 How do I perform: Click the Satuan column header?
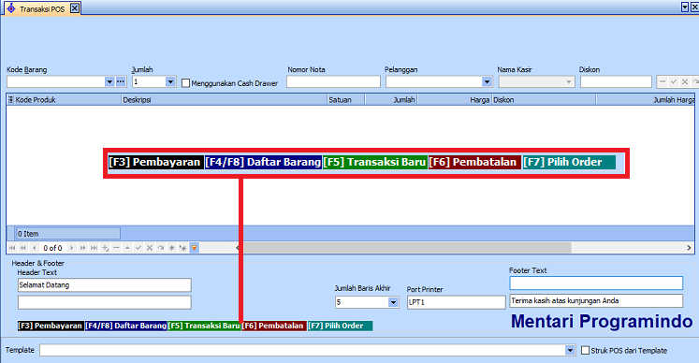pyautogui.click(x=346, y=100)
